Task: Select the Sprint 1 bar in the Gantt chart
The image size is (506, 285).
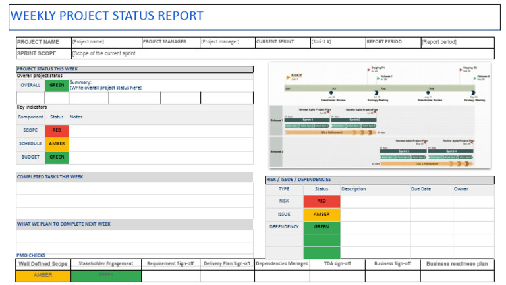Action: click(308, 120)
